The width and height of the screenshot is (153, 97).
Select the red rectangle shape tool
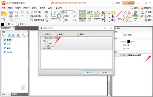click(125, 20)
